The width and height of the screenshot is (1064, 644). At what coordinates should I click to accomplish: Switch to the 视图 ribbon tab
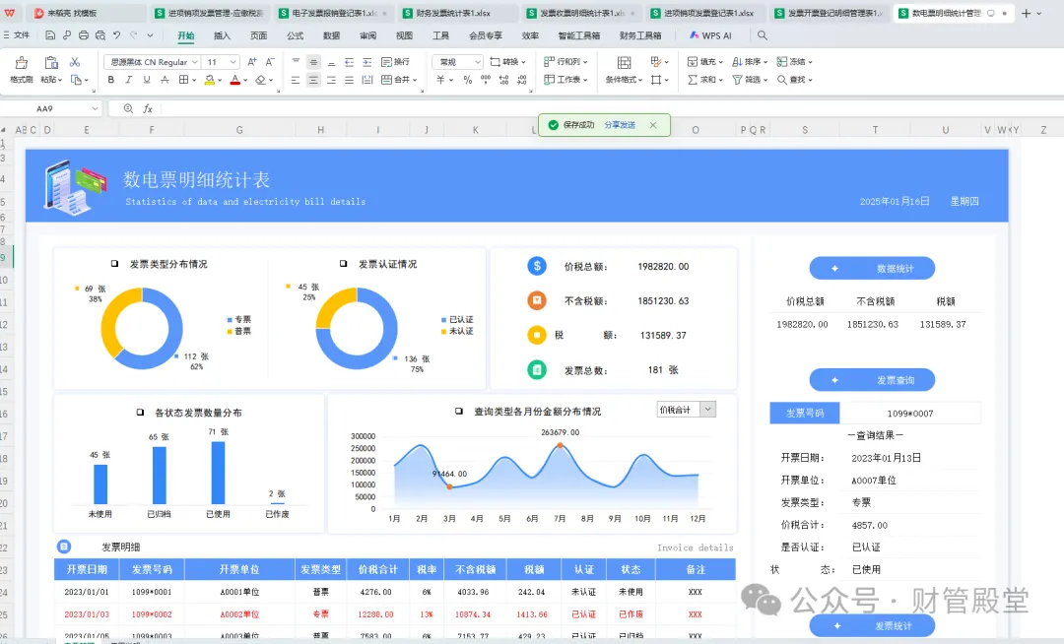point(405,35)
